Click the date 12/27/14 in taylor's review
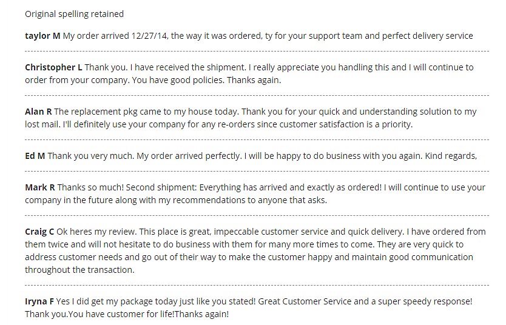Viewport: 506px width, 325px height. pos(150,36)
